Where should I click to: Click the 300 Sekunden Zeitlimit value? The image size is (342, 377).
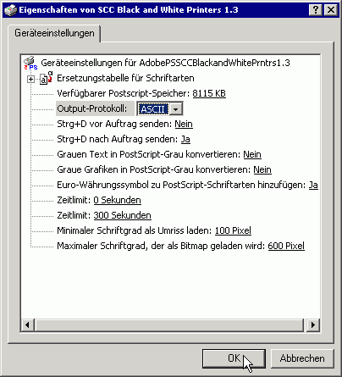pyautogui.click(x=122, y=215)
